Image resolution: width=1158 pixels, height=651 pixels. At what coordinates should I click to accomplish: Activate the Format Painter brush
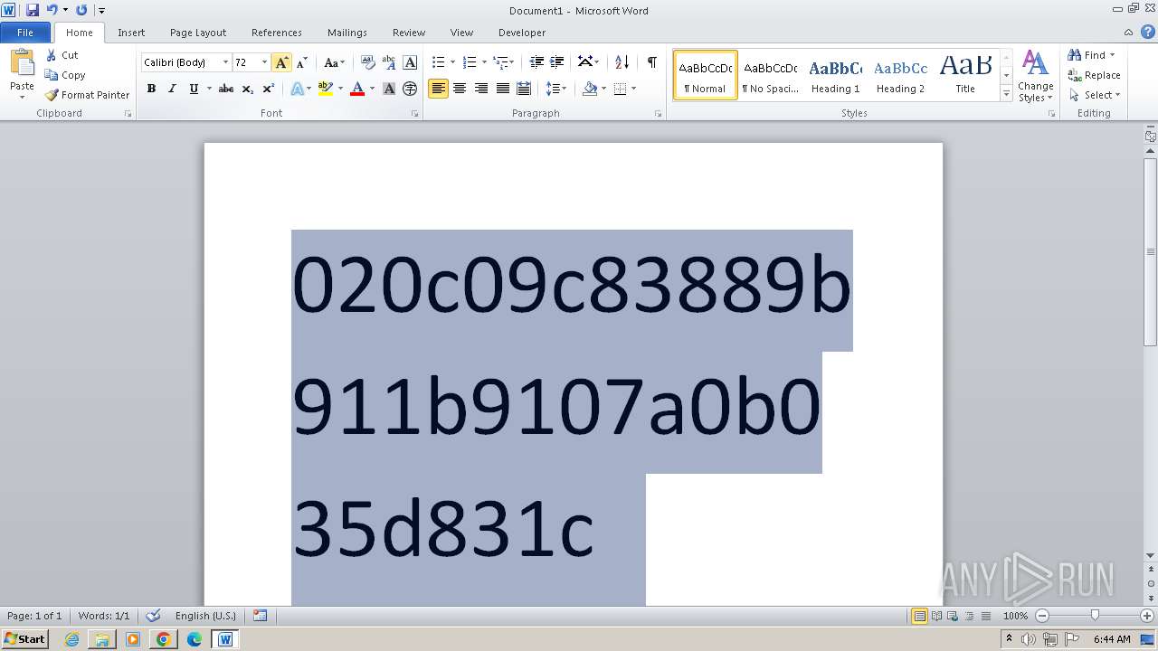click(52, 95)
